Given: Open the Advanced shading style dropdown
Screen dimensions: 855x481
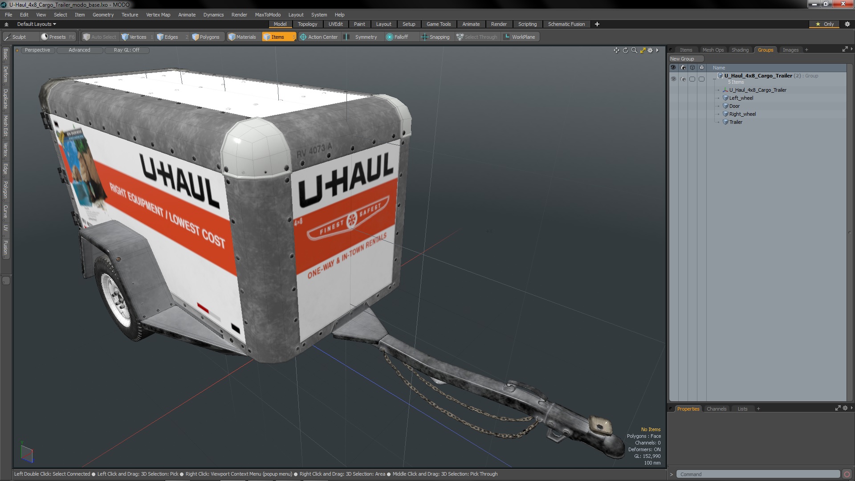Looking at the screenshot, I should click(x=79, y=50).
